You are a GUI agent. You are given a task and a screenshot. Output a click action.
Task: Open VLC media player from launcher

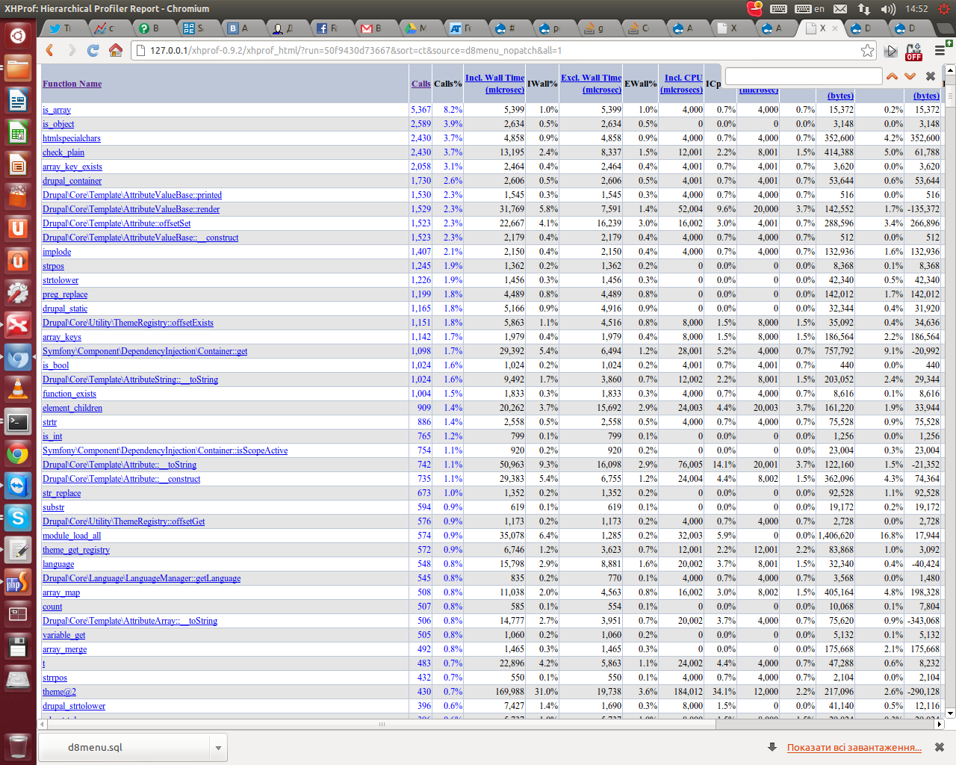click(18, 389)
